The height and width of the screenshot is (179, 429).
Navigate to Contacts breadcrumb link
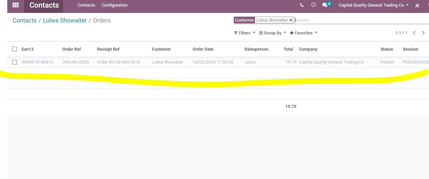(25, 21)
